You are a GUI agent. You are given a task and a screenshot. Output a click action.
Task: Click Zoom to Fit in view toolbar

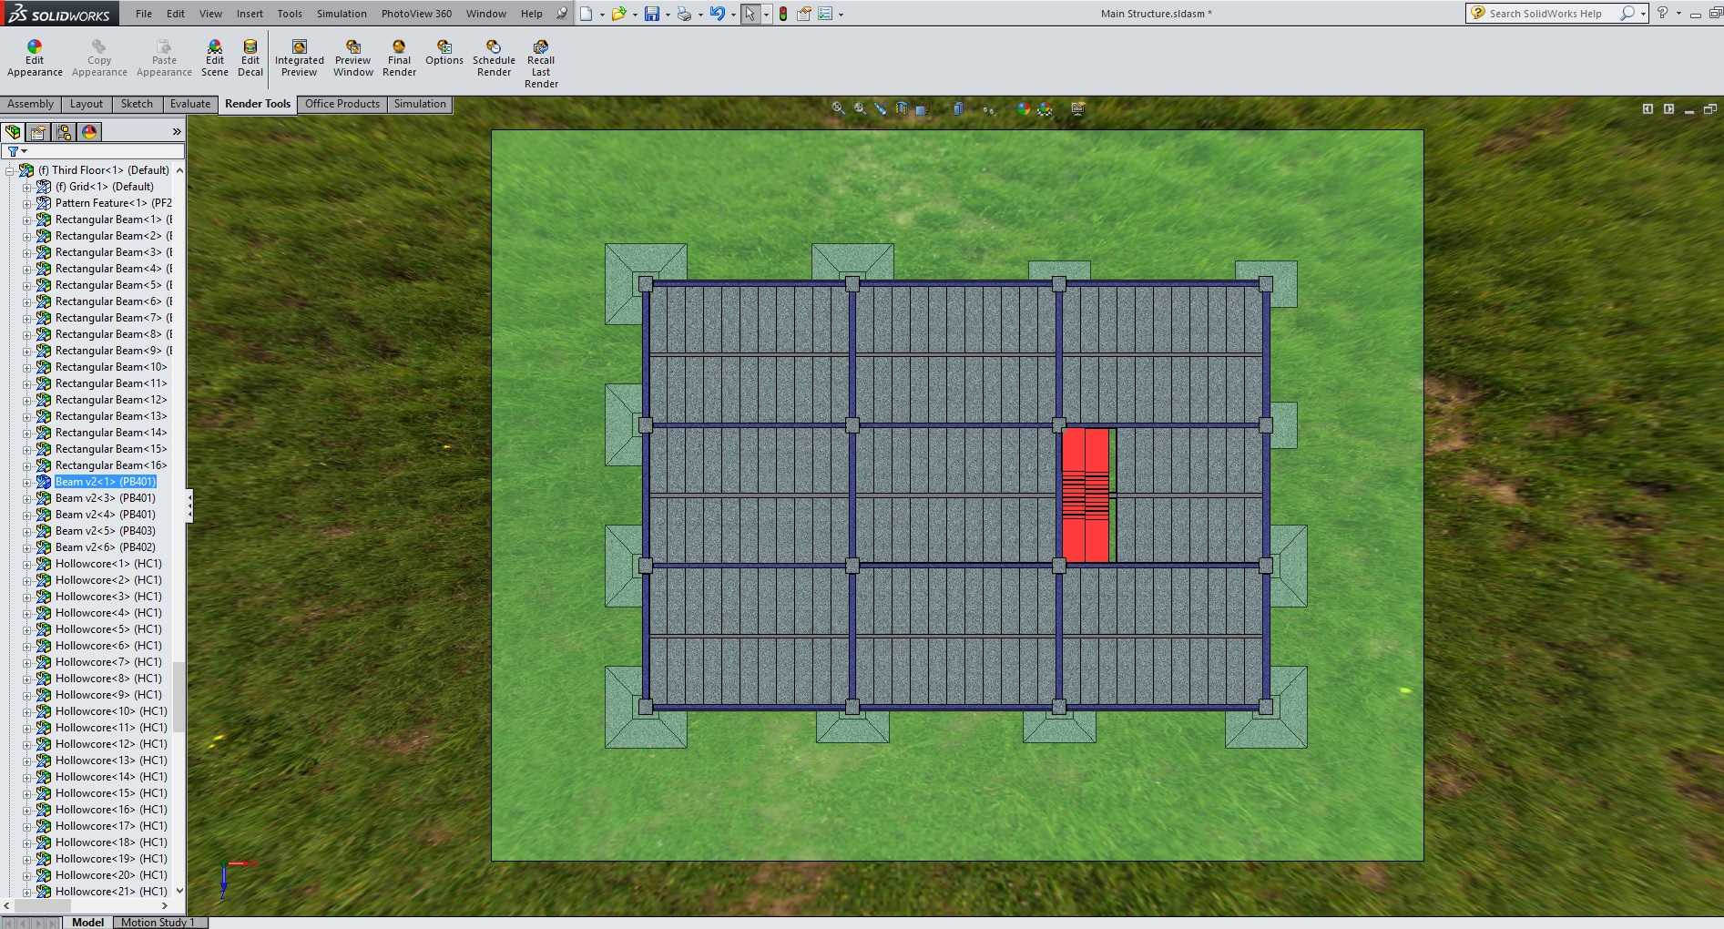(x=838, y=108)
